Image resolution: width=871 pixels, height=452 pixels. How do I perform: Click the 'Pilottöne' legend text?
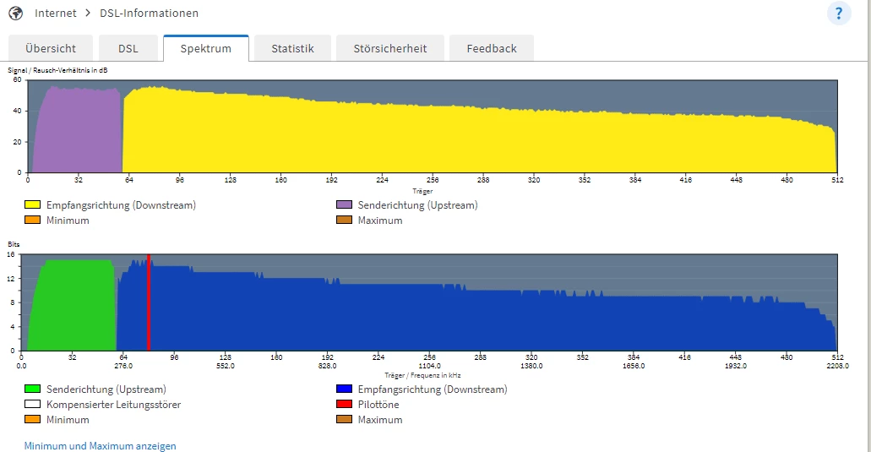click(378, 404)
